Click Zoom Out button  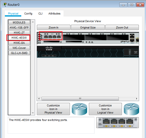pyautogui.click(x=122, y=27)
